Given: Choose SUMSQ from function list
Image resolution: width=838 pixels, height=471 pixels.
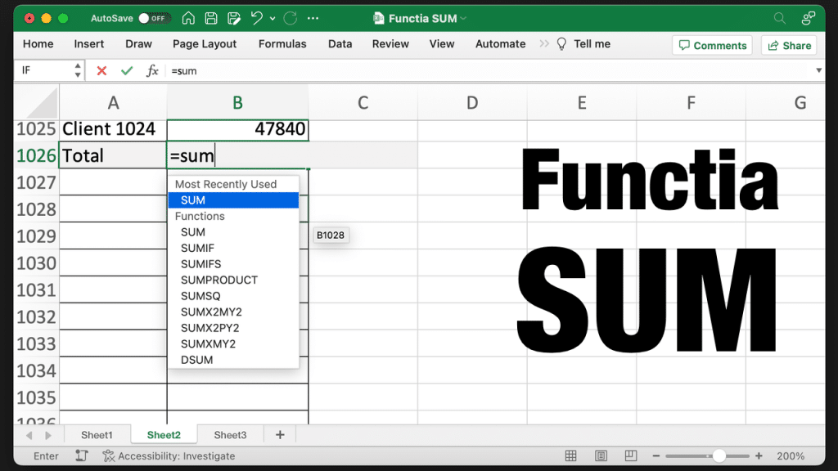Looking at the screenshot, I should [x=233, y=296].
